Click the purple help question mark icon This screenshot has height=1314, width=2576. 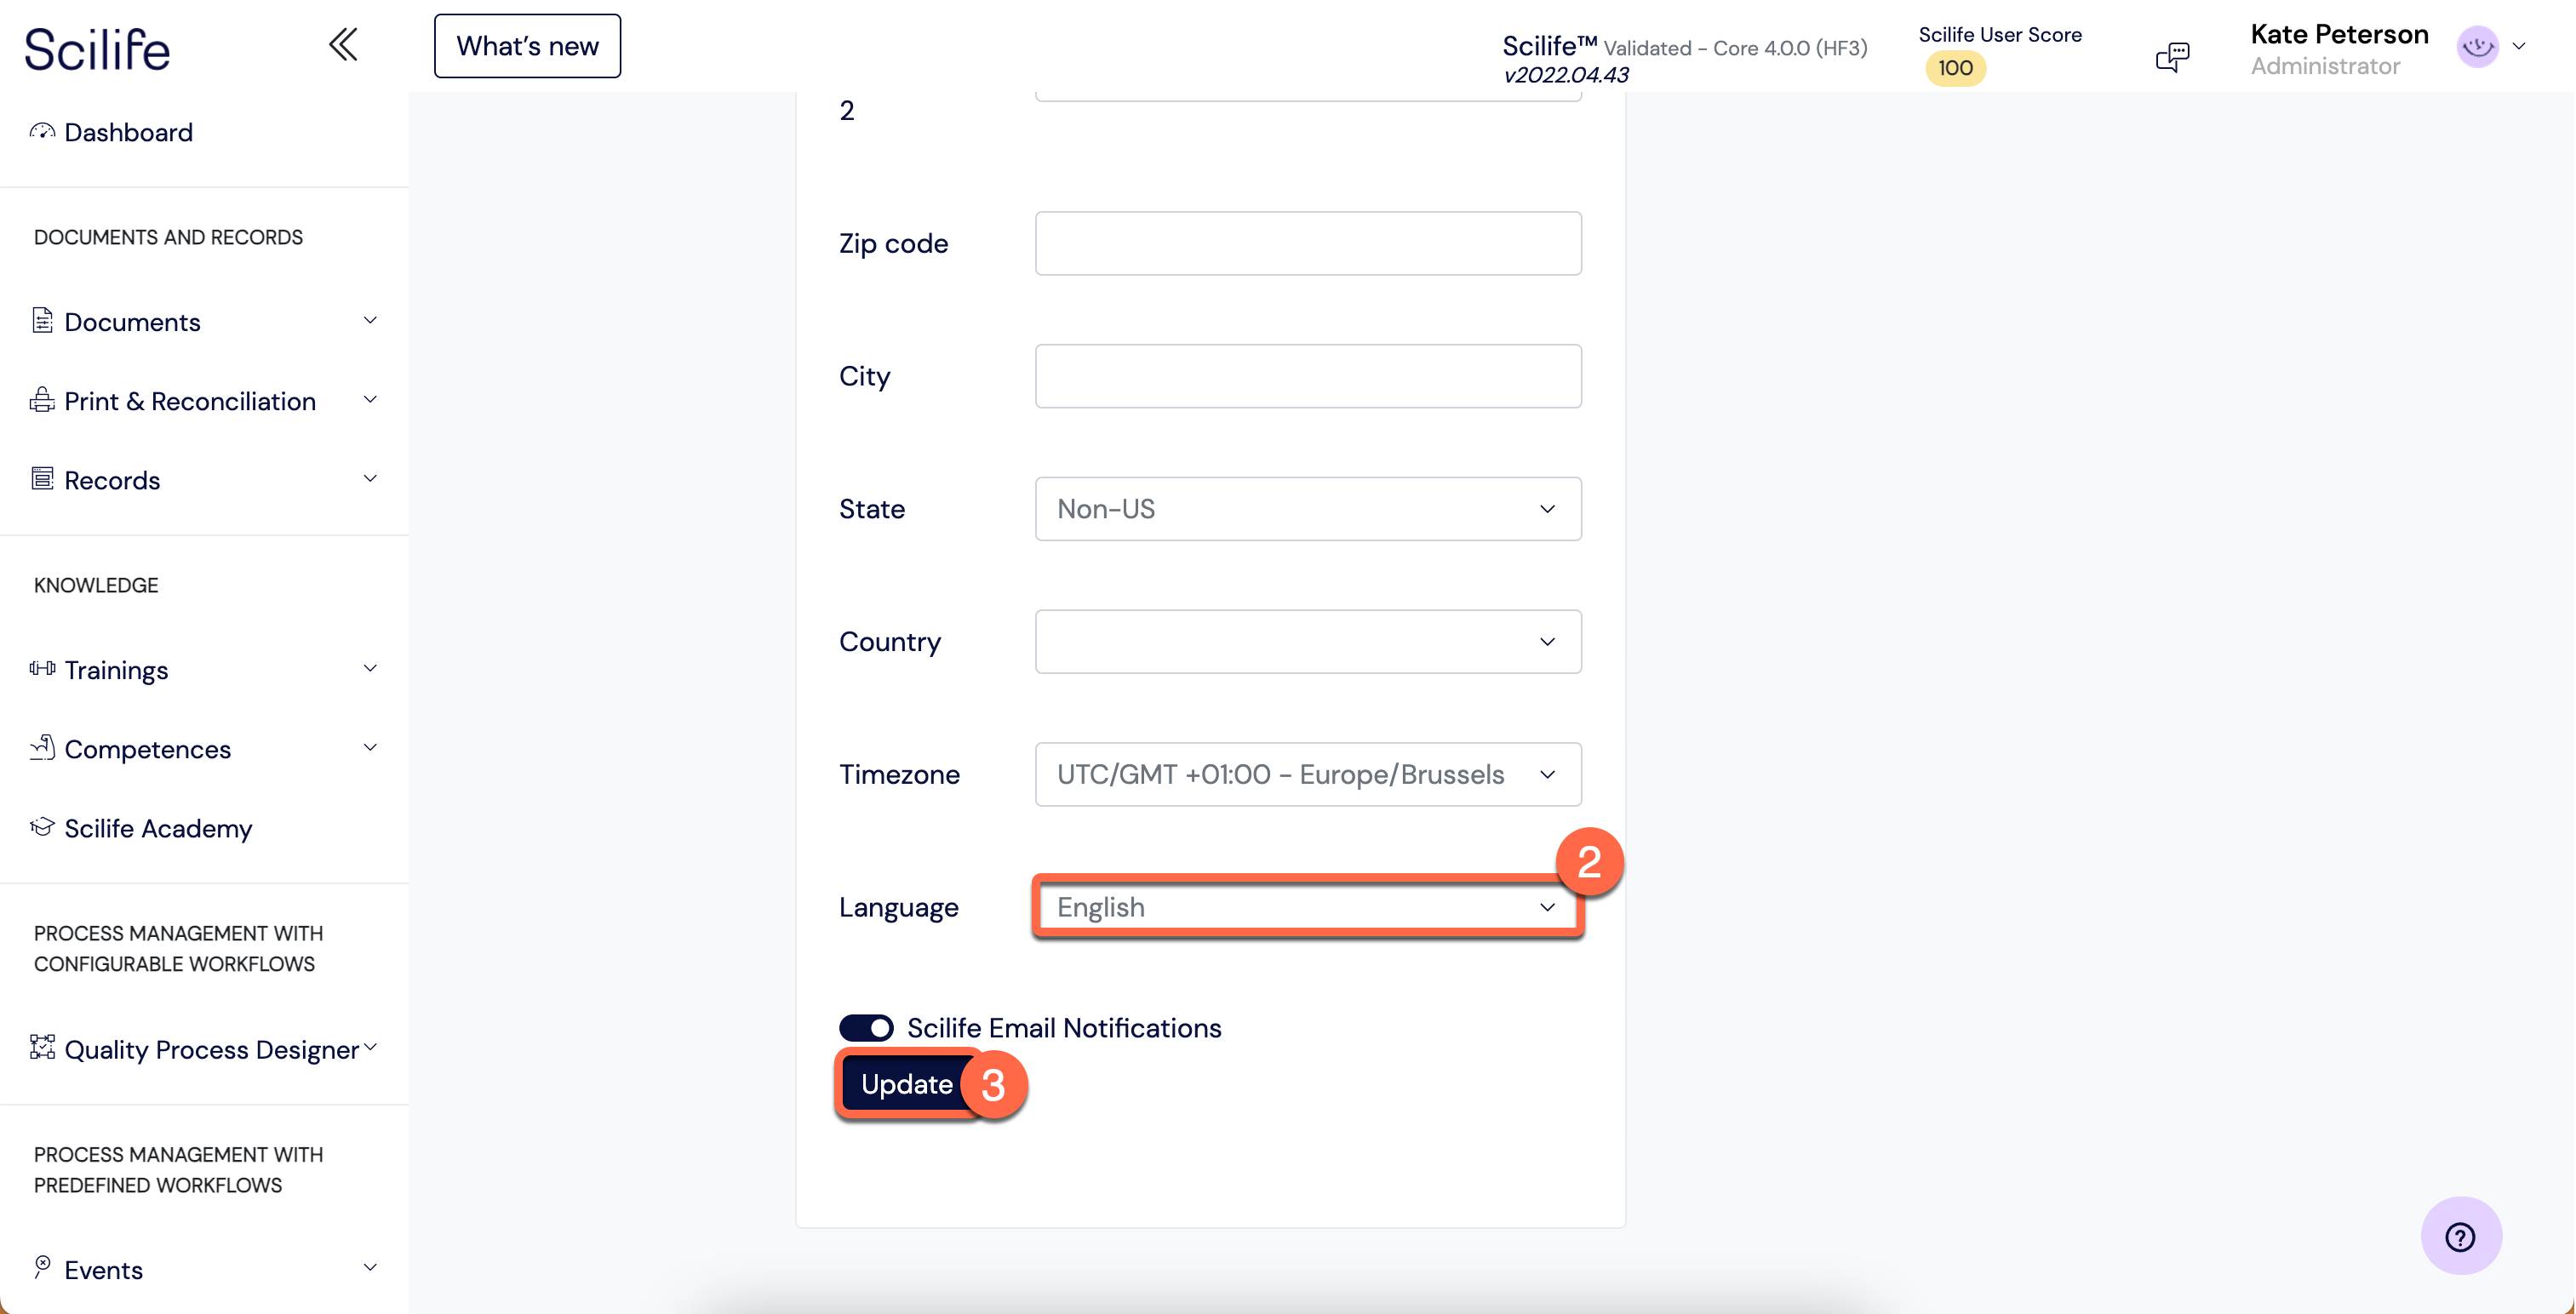click(2459, 1236)
